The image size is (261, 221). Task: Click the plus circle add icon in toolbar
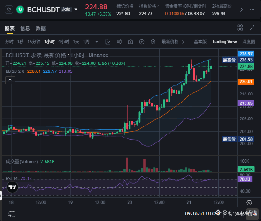142,42
